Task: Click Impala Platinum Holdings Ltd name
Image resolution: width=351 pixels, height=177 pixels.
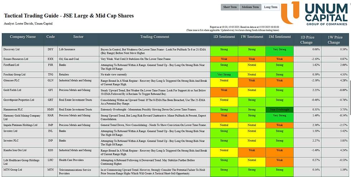Action: point(20,125)
